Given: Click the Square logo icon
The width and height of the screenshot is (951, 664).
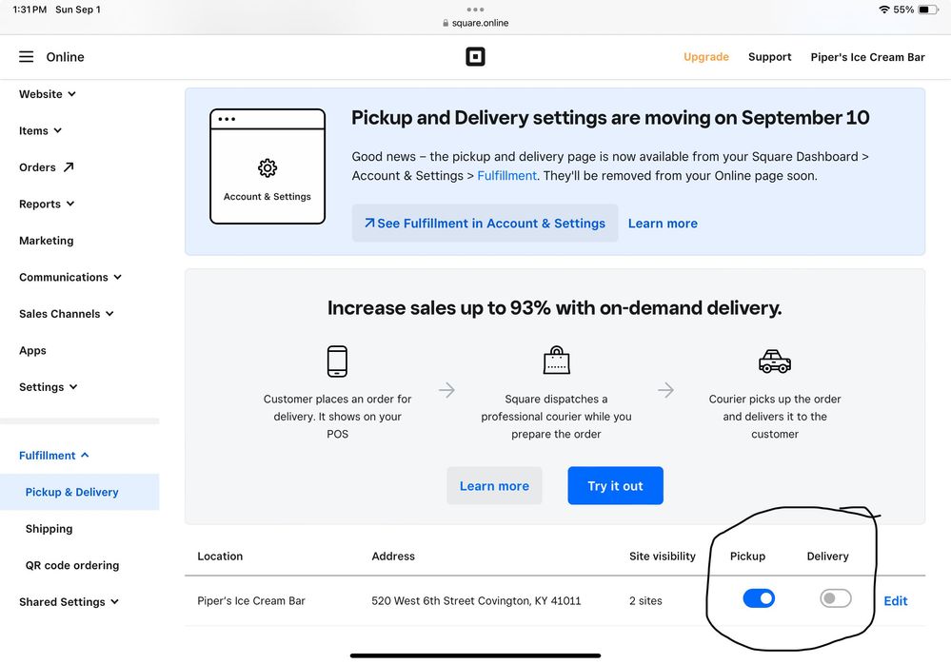Looking at the screenshot, I should (475, 57).
